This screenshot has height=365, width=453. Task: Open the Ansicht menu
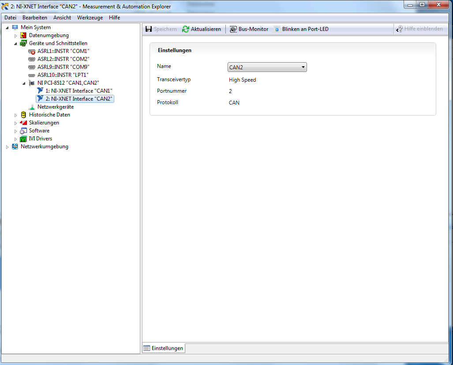click(x=62, y=18)
